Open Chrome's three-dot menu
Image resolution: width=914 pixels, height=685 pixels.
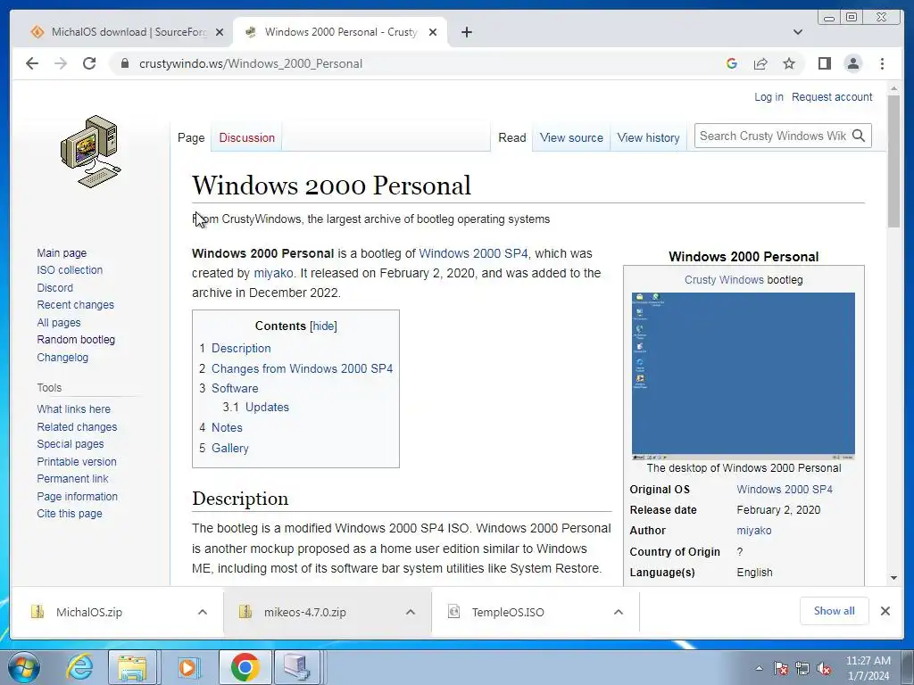pyautogui.click(x=882, y=63)
